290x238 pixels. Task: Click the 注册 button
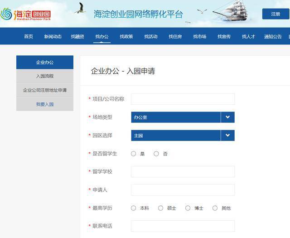coord(275,14)
